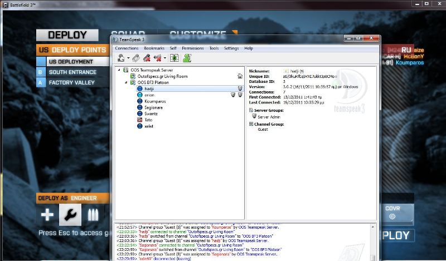This screenshot has width=446, height=261.
Task: Select the Outofspecs.gr Living Room channel
Action: point(162,76)
